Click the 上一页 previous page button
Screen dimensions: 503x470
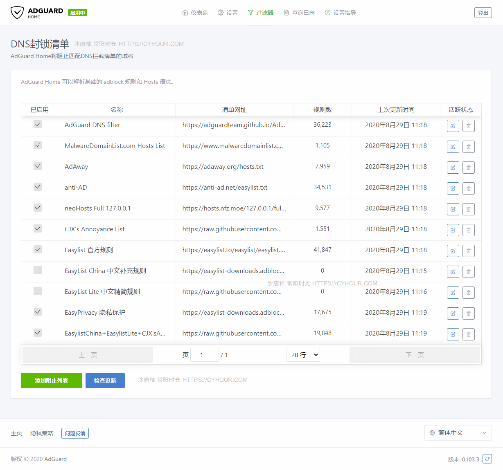pyautogui.click(x=88, y=355)
